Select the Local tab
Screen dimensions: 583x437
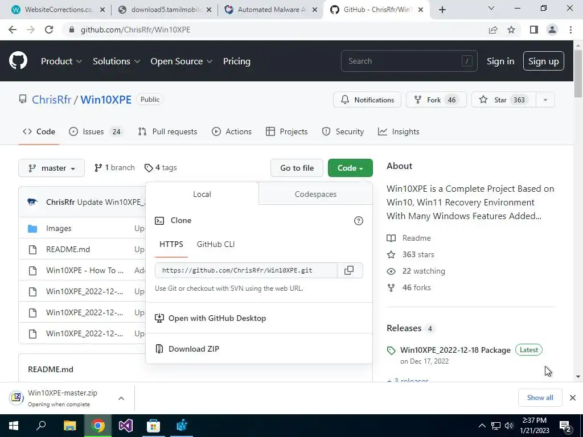click(202, 194)
